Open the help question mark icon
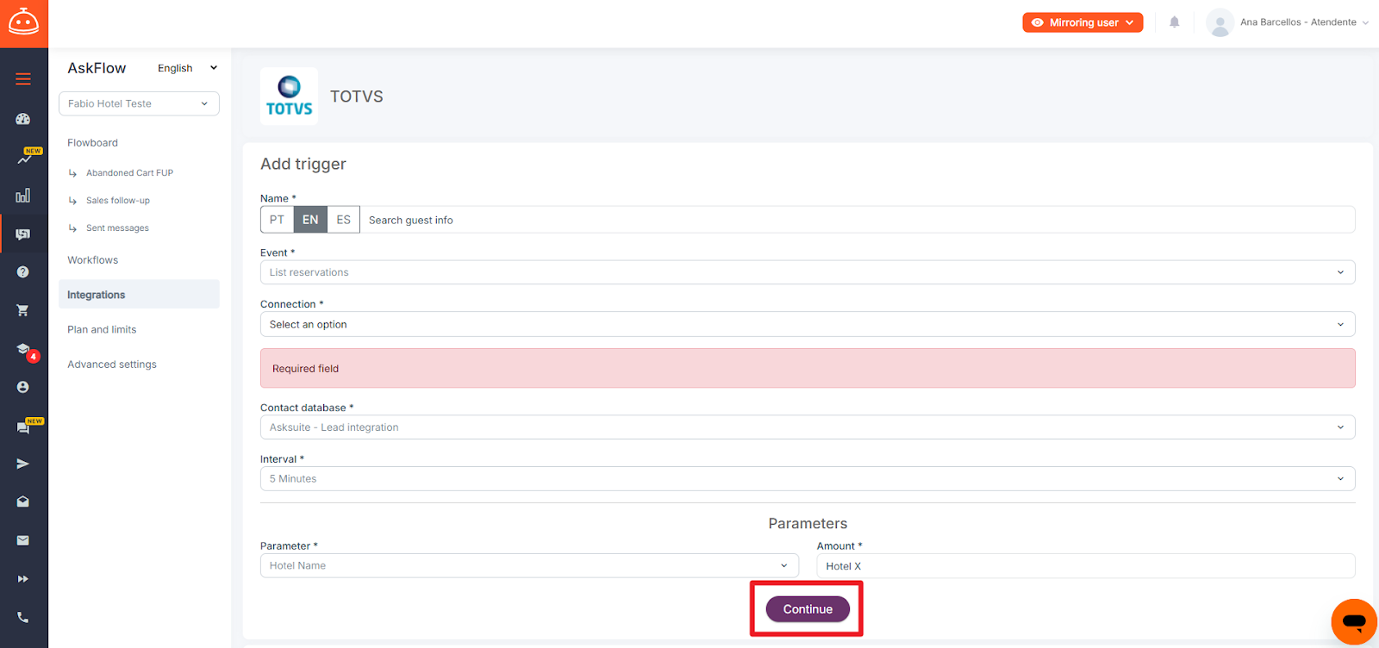This screenshot has width=1379, height=648. [x=23, y=272]
